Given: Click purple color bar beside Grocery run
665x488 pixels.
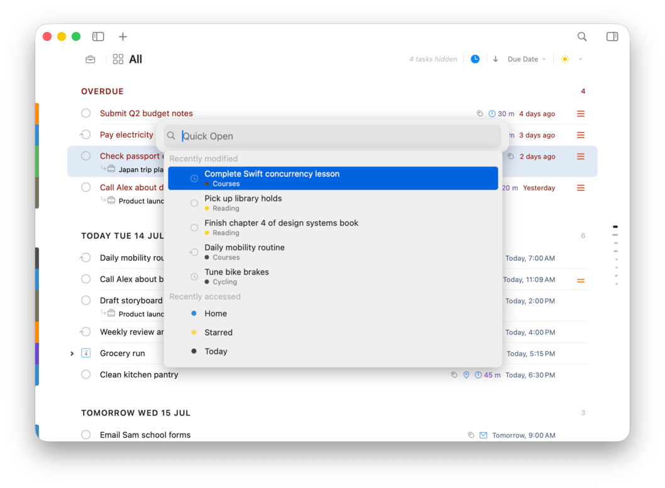Looking at the screenshot, I should pyautogui.click(x=37, y=354).
